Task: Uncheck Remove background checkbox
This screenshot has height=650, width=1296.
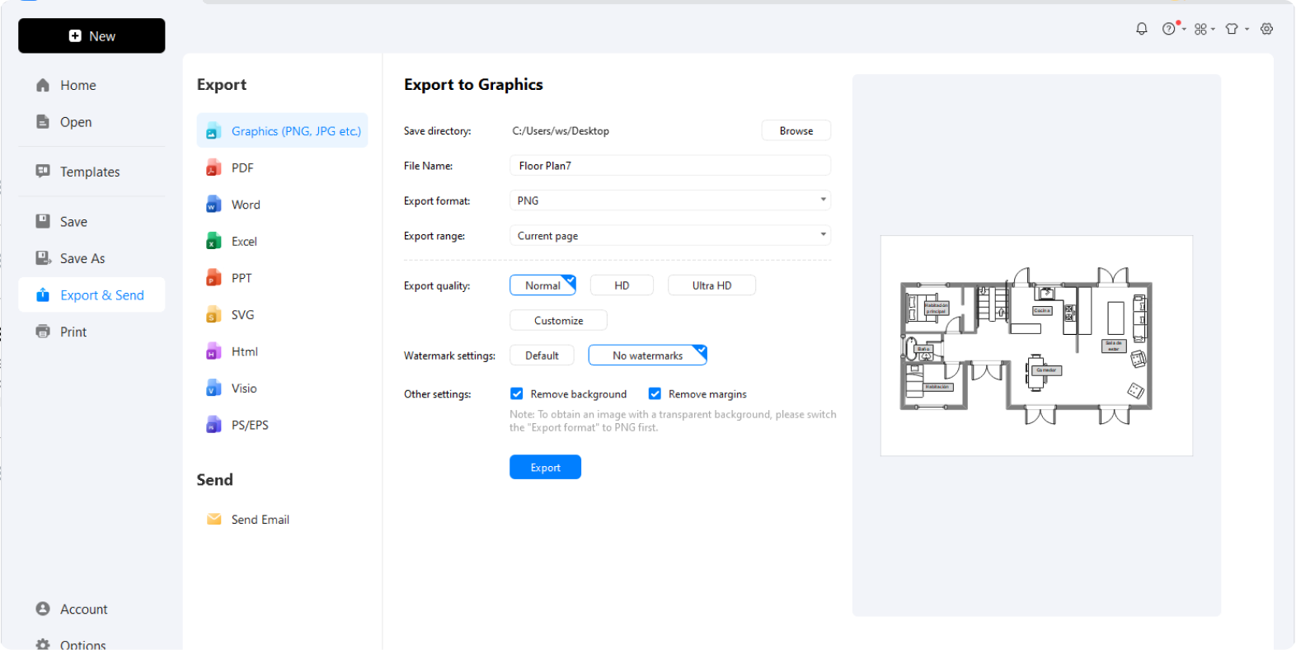Action: pyautogui.click(x=517, y=394)
